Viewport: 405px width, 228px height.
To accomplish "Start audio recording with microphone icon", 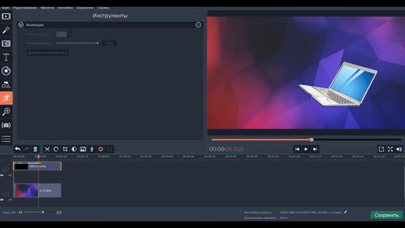I will pos(92,149).
